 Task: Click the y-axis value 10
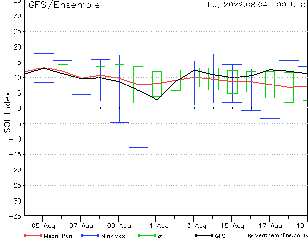tap(17, 78)
